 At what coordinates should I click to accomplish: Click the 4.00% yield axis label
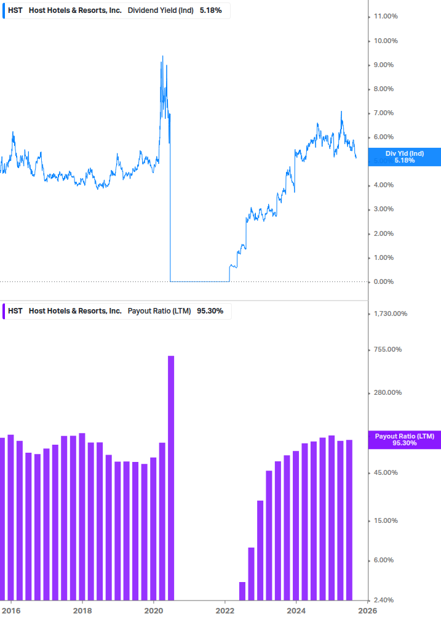(383, 185)
